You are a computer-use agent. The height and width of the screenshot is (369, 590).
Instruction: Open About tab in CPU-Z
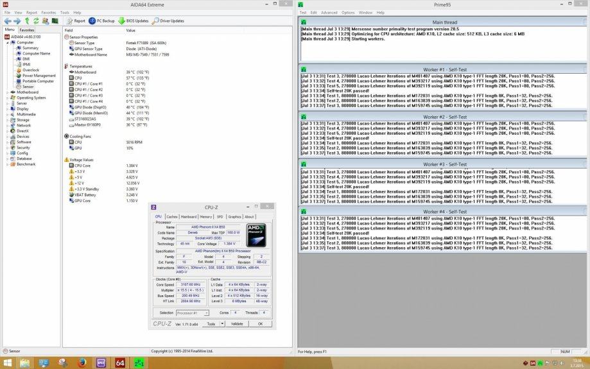pos(249,217)
